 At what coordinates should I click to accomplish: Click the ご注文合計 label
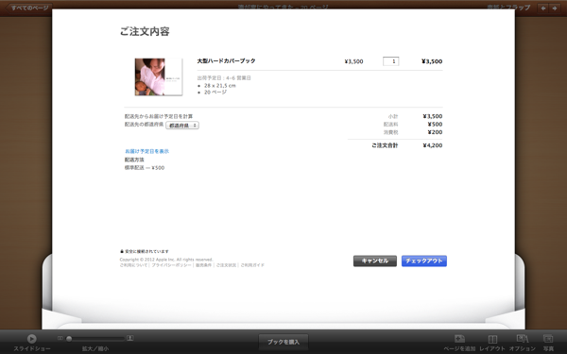pos(385,145)
